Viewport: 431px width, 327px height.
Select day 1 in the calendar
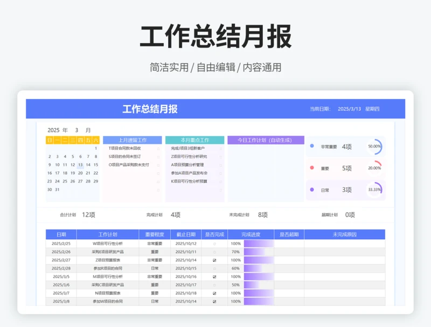point(96,148)
